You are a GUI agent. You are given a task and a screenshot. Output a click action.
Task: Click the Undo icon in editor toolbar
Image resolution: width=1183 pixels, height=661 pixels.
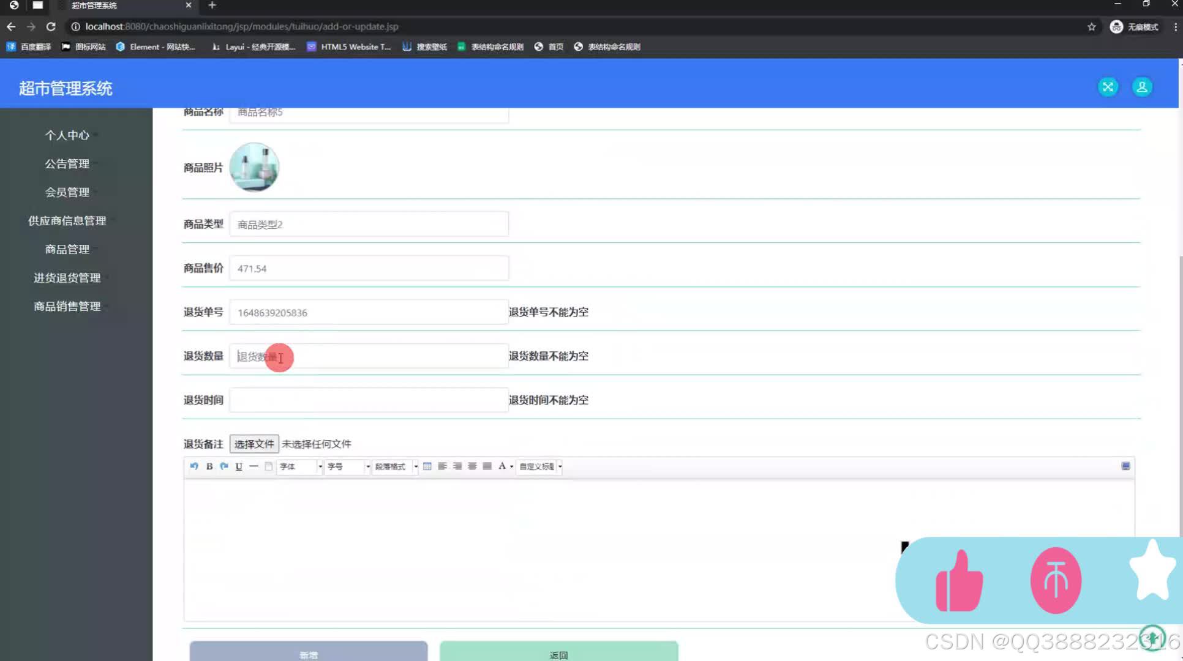(194, 466)
